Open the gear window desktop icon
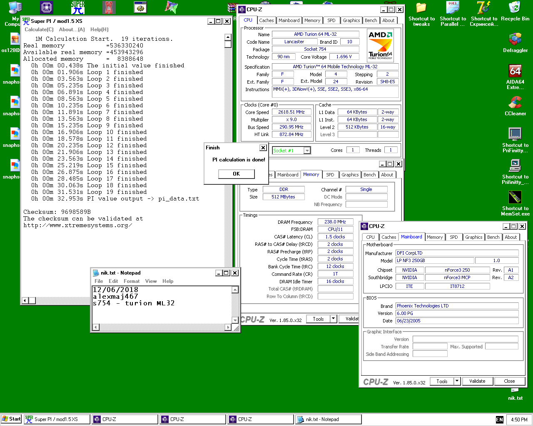 [x=140, y=7]
